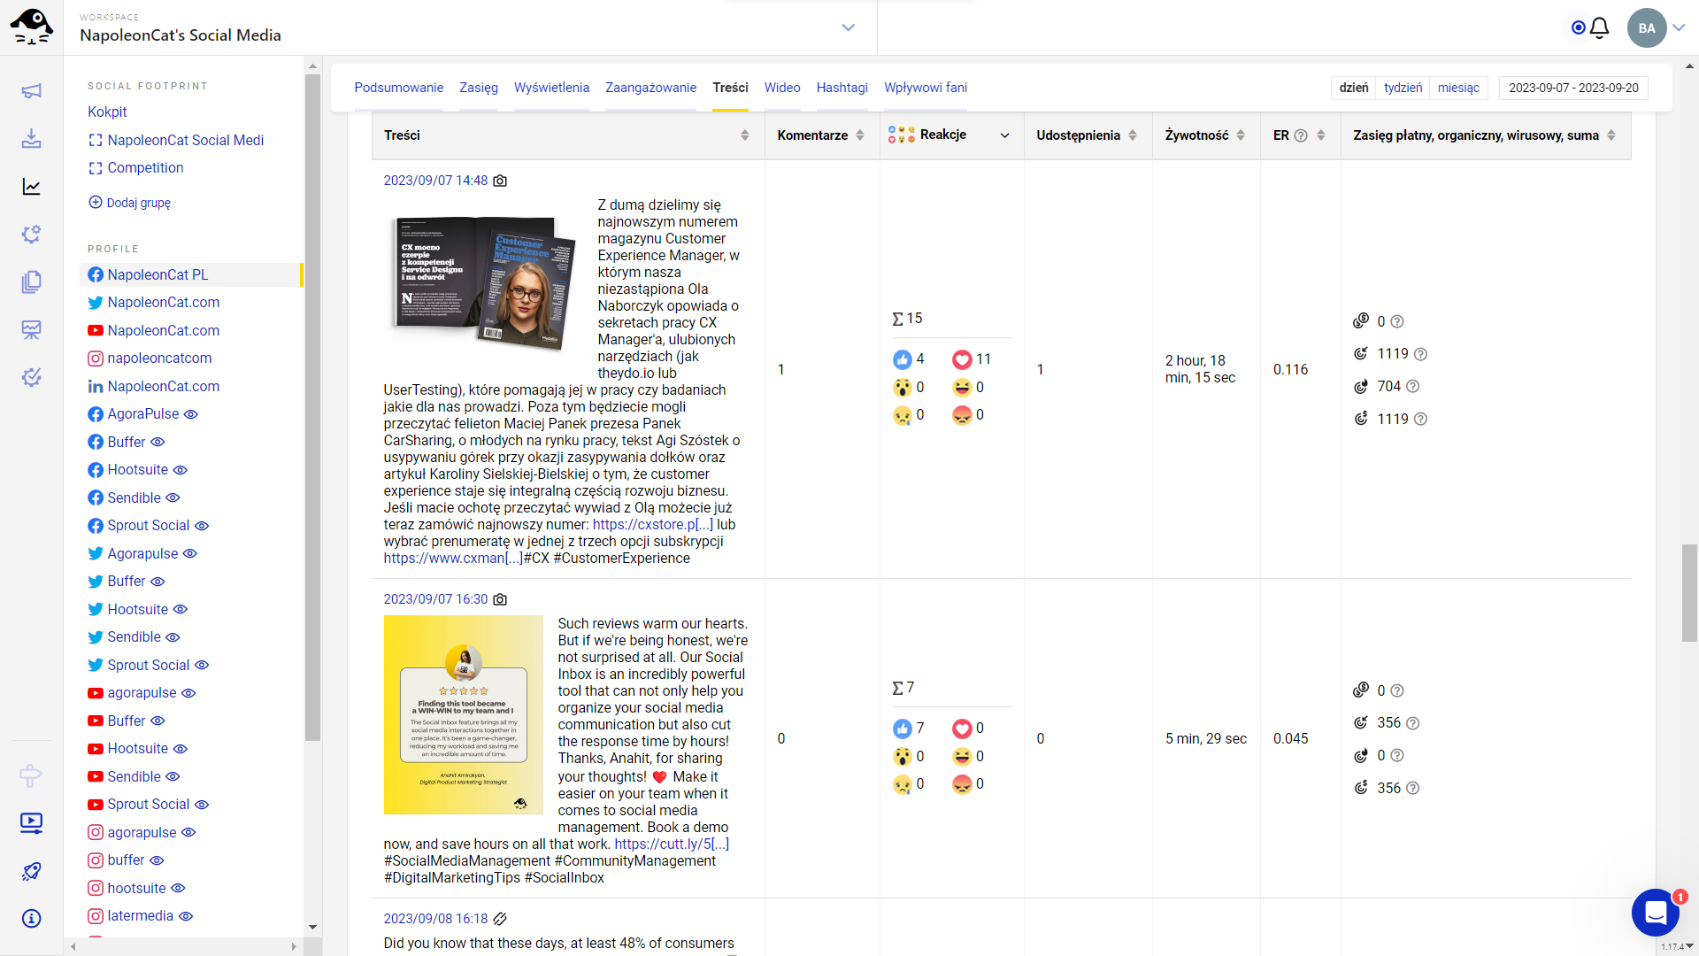Viewport: 1699px width, 956px height.
Task: Open the Wpływowi fani tab
Action: (926, 88)
